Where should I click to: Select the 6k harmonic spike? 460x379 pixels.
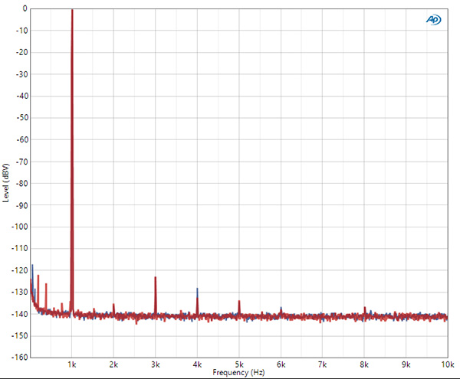coord(281,308)
